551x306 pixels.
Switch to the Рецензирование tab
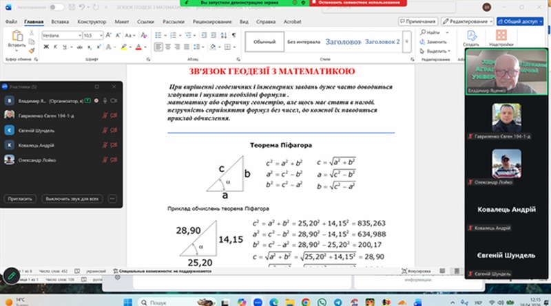click(212, 22)
